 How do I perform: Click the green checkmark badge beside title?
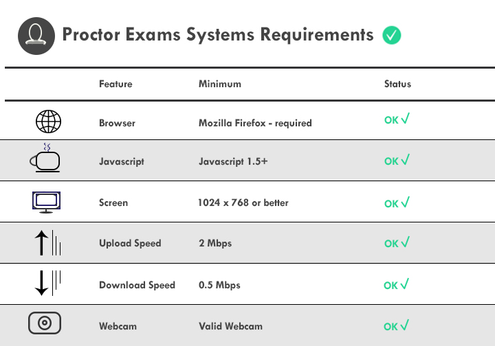[391, 35]
